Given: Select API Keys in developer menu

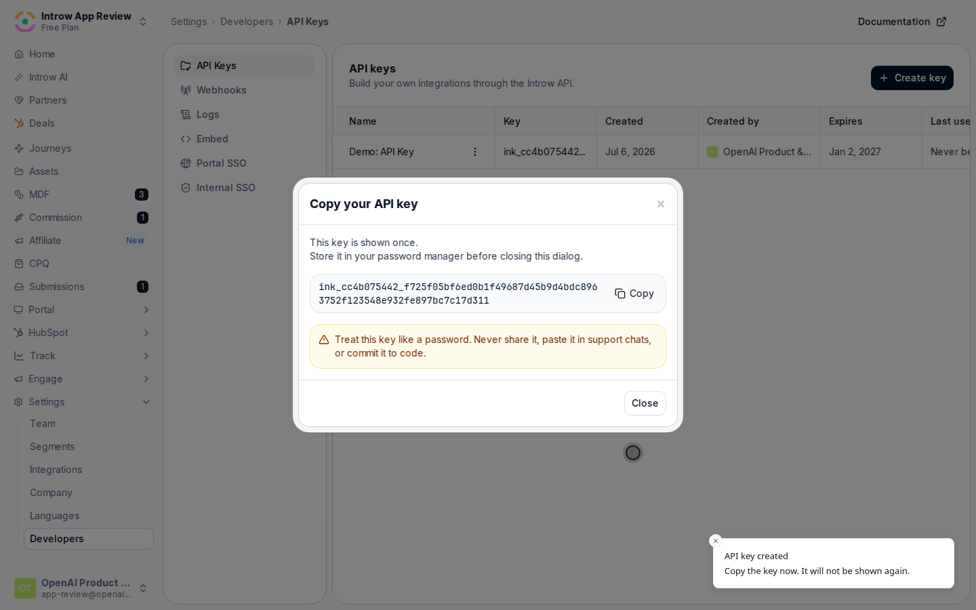Looking at the screenshot, I should click(245, 66).
